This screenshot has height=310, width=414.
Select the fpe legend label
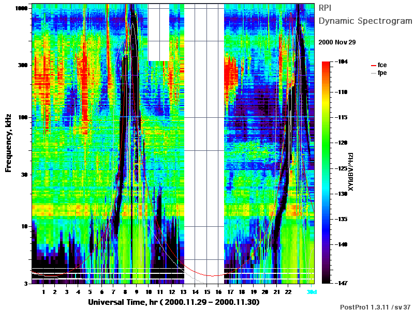[x=382, y=73]
